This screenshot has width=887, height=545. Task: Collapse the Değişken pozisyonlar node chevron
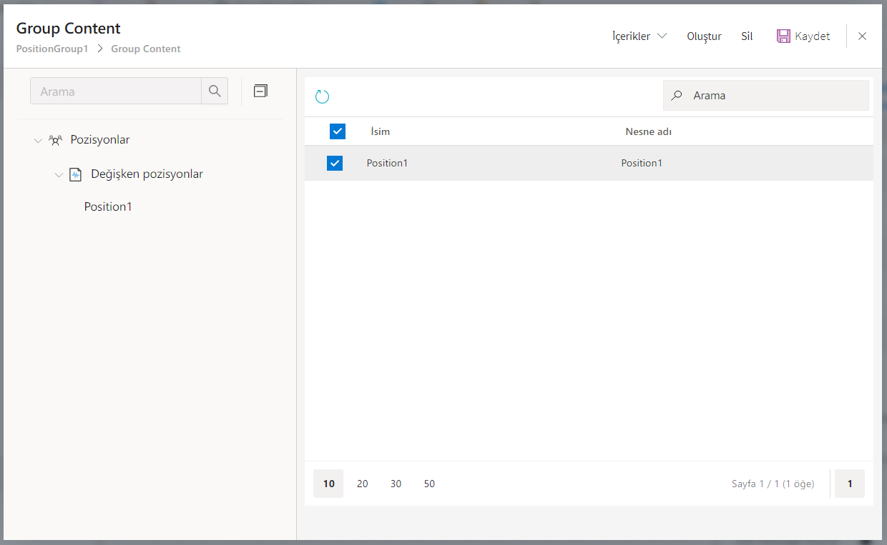[x=59, y=175]
